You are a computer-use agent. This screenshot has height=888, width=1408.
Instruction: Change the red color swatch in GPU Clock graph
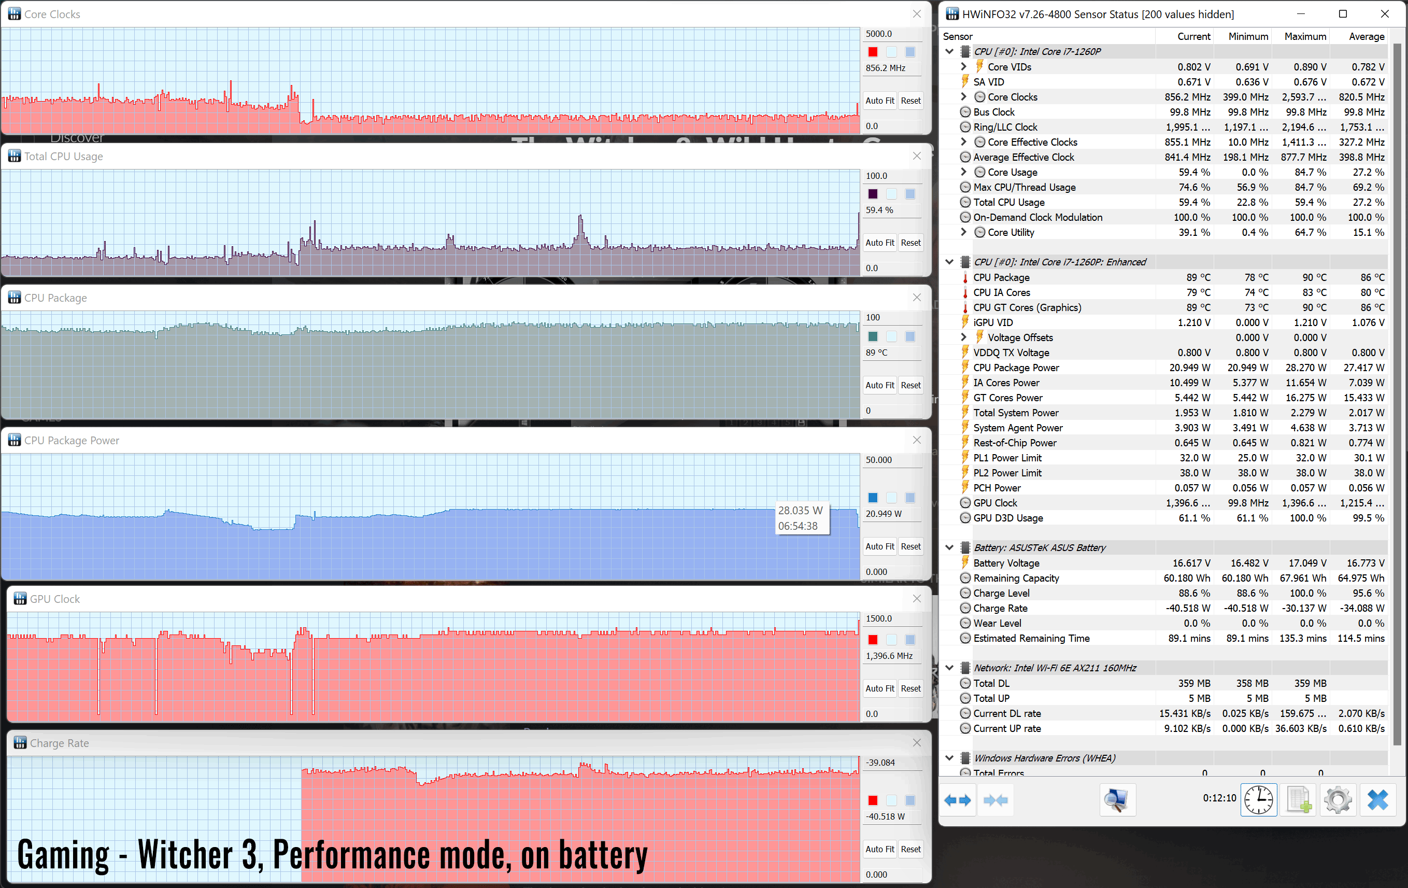pos(872,639)
